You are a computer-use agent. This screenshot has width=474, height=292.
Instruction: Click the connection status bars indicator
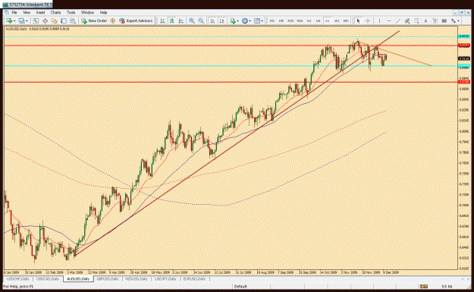(x=423, y=286)
